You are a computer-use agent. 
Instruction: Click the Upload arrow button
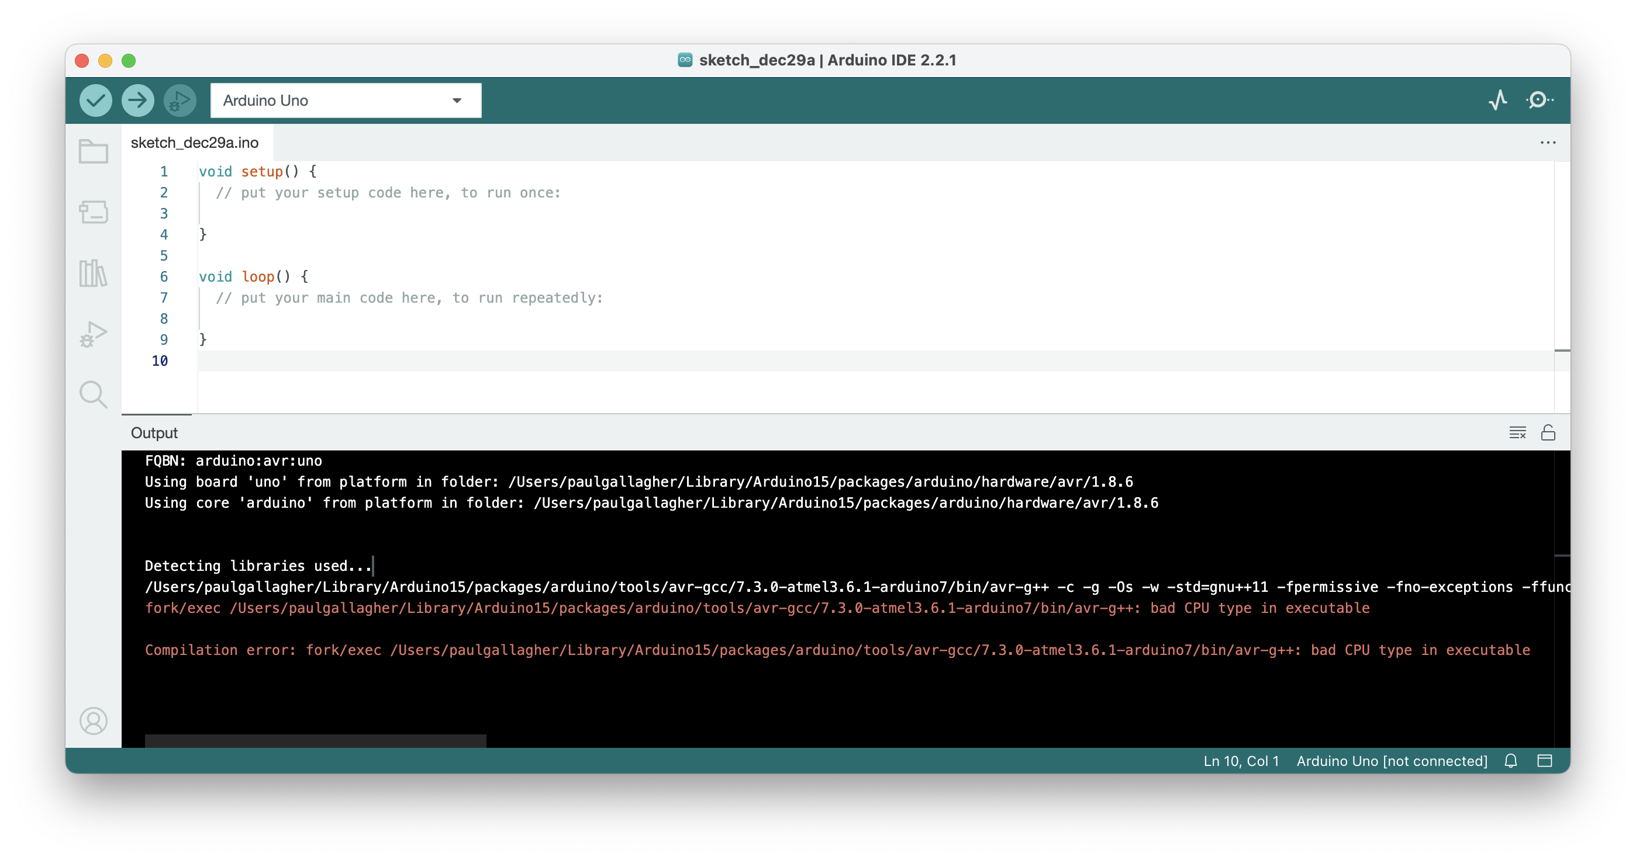click(x=137, y=100)
